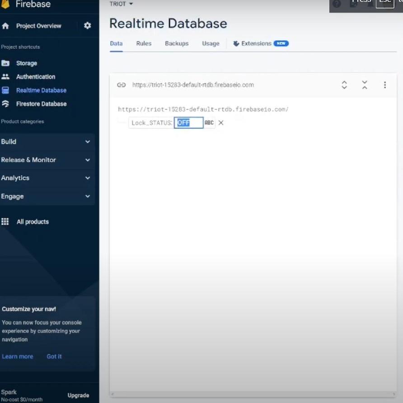Open the Usage tab
The width and height of the screenshot is (403, 403).
coord(211,43)
